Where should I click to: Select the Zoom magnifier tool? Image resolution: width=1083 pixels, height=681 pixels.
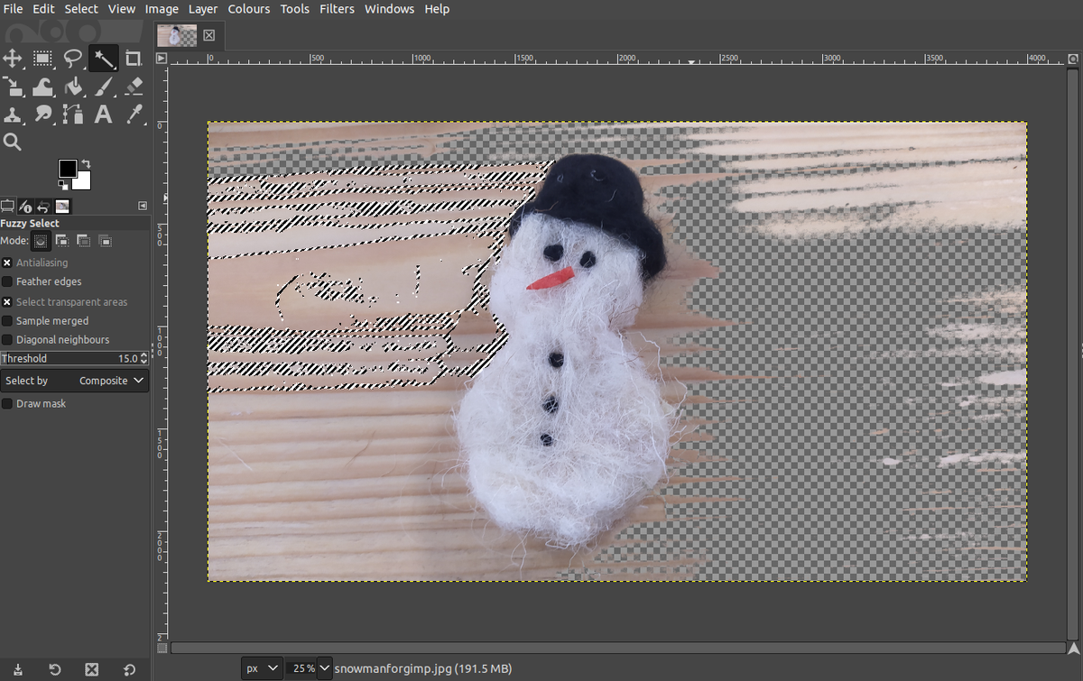pos(13,142)
